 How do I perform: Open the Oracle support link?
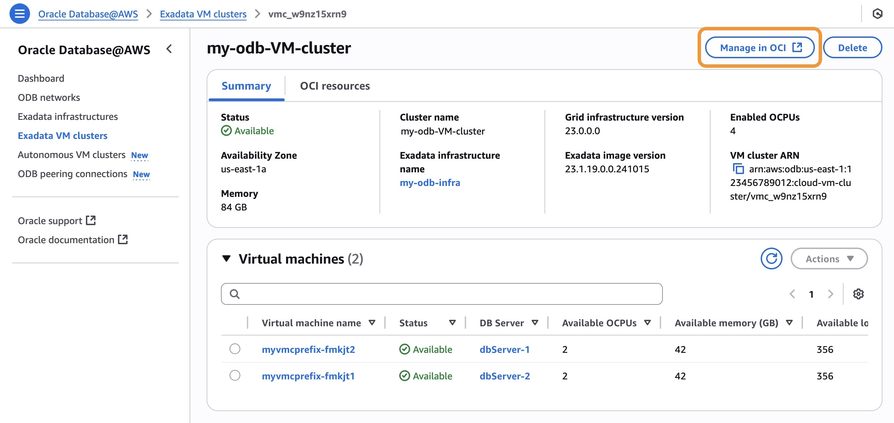tap(50, 220)
